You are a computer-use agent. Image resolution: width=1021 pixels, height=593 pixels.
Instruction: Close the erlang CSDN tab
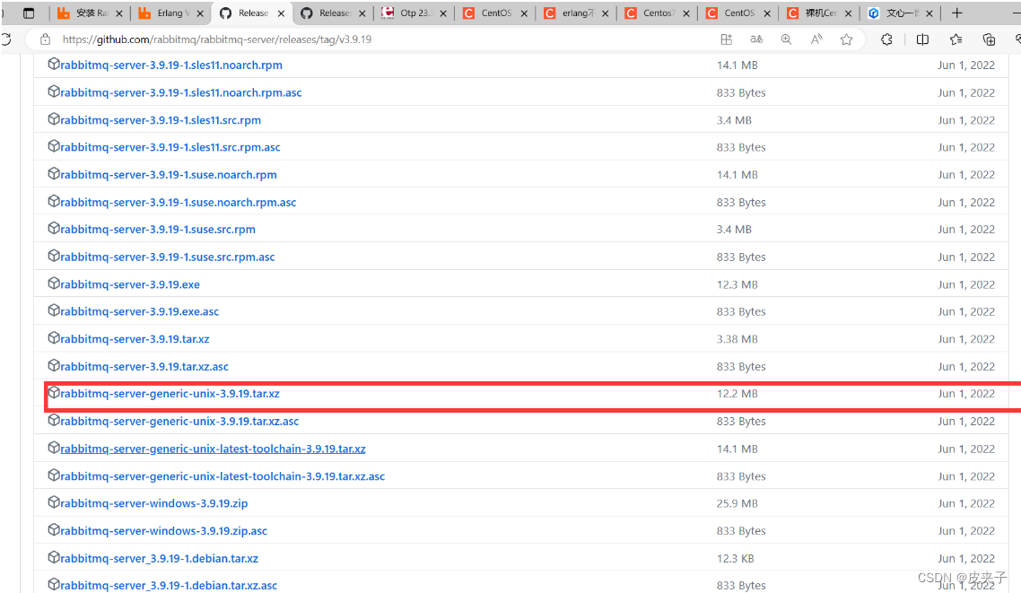coord(605,13)
